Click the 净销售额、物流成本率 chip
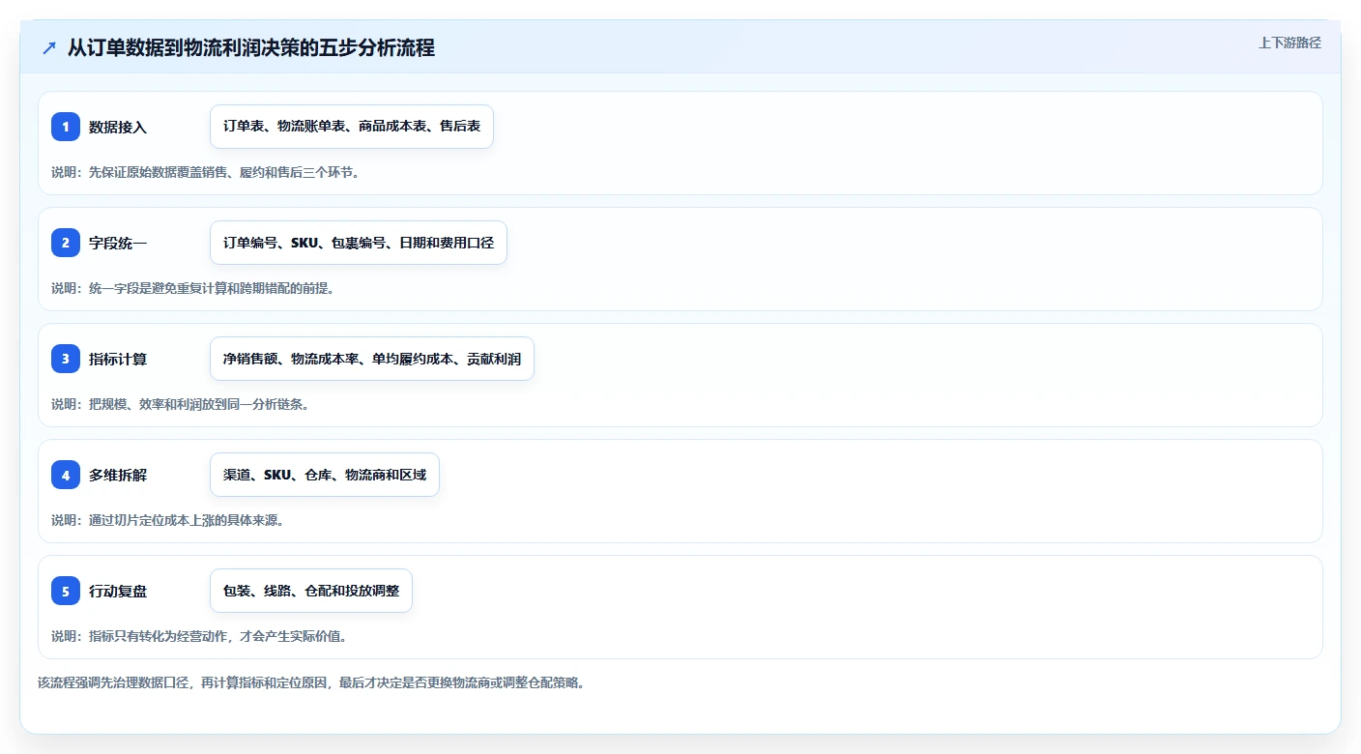Image resolution: width=1361 pixels, height=754 pixels. click(x=372, y=359)
